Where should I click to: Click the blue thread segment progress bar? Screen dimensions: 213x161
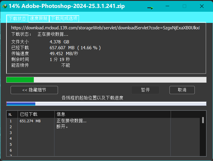(x=106, y=104)
